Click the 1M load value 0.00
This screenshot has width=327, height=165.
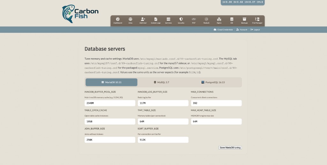click(x=229, y=2)
